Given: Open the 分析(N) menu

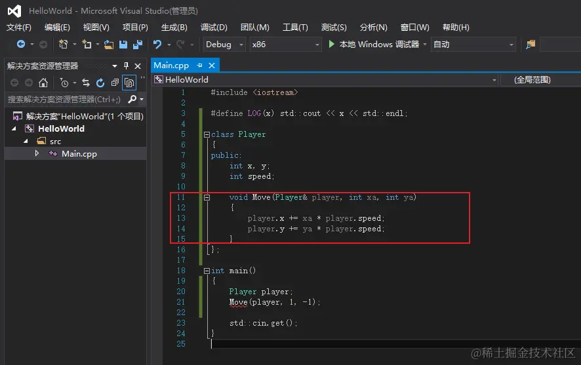Looking at the screenshot, I should pyautogui.click(x=374, y=28).
